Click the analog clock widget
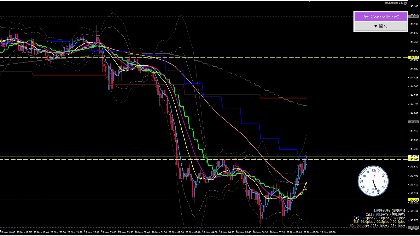The image size is (420, 236). coord(373,181)
